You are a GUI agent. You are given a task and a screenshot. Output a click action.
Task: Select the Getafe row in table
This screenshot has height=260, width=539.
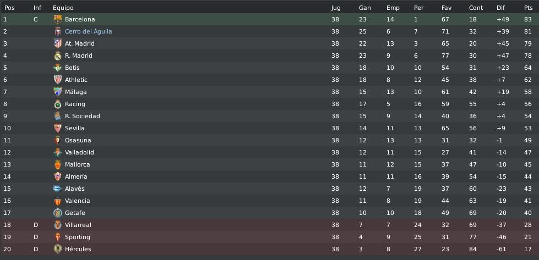(x=270, y=213)
